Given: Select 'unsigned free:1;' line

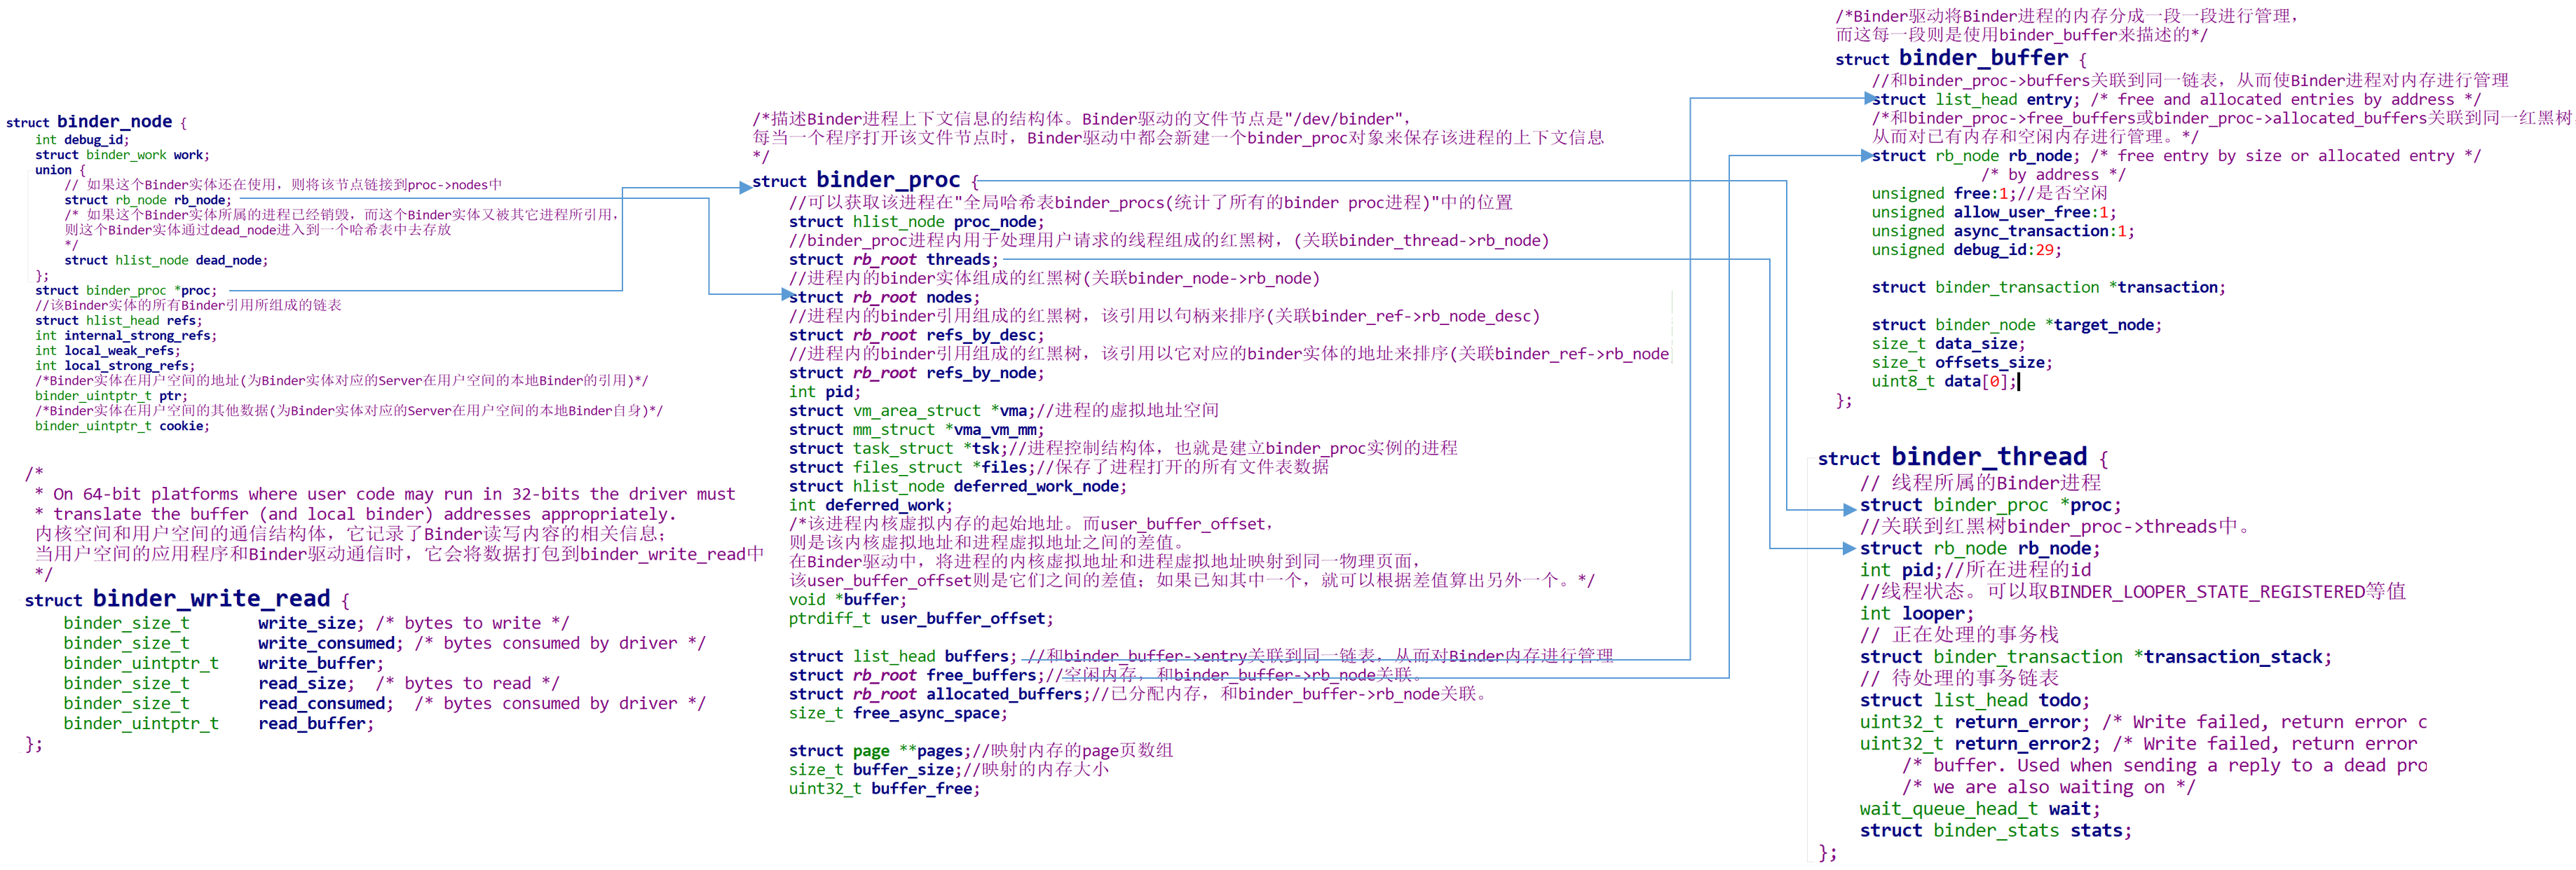Looking at the screenshot, I should 1944,194.
